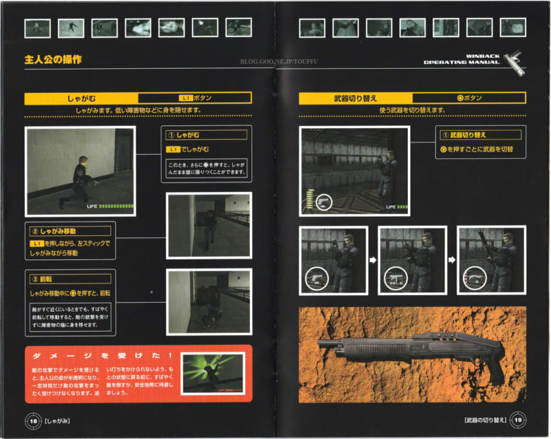551x439 pixels.
Task: Click the footer label [しゃがみ]
Action: tap(57, 421)
